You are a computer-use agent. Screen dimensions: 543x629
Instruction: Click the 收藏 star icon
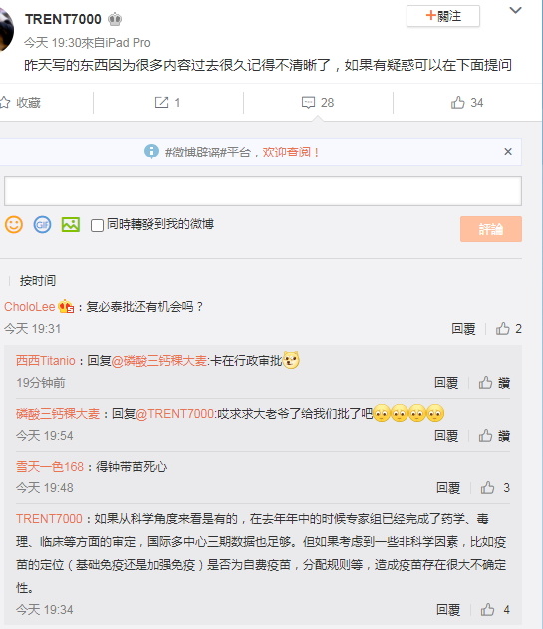tap(5, 103)
